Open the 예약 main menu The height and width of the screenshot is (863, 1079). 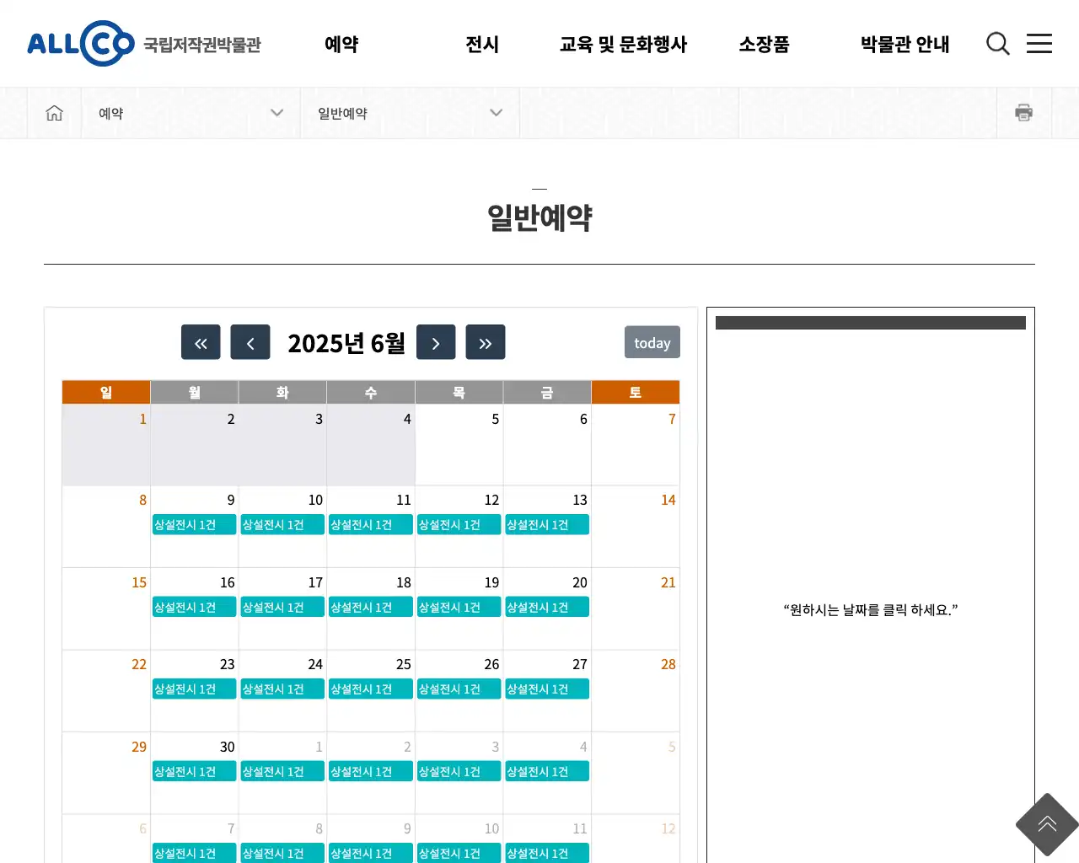341,44
